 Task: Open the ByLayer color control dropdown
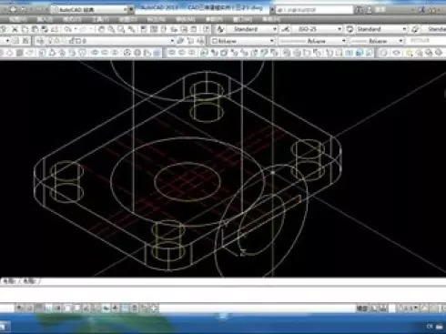coord(242,41)
